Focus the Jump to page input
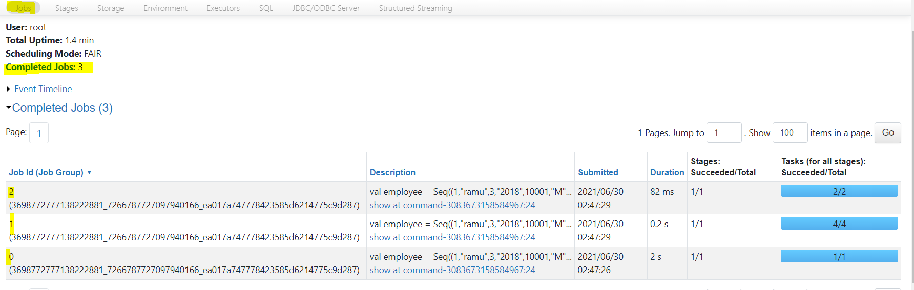Viewport: 914px width, 290px height. click(x=723, y=132)
